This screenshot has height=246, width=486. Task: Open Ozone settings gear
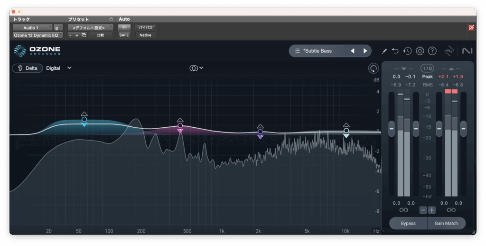[420, 51]
